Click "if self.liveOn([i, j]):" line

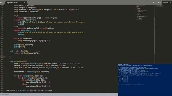[x=33, y=80]
